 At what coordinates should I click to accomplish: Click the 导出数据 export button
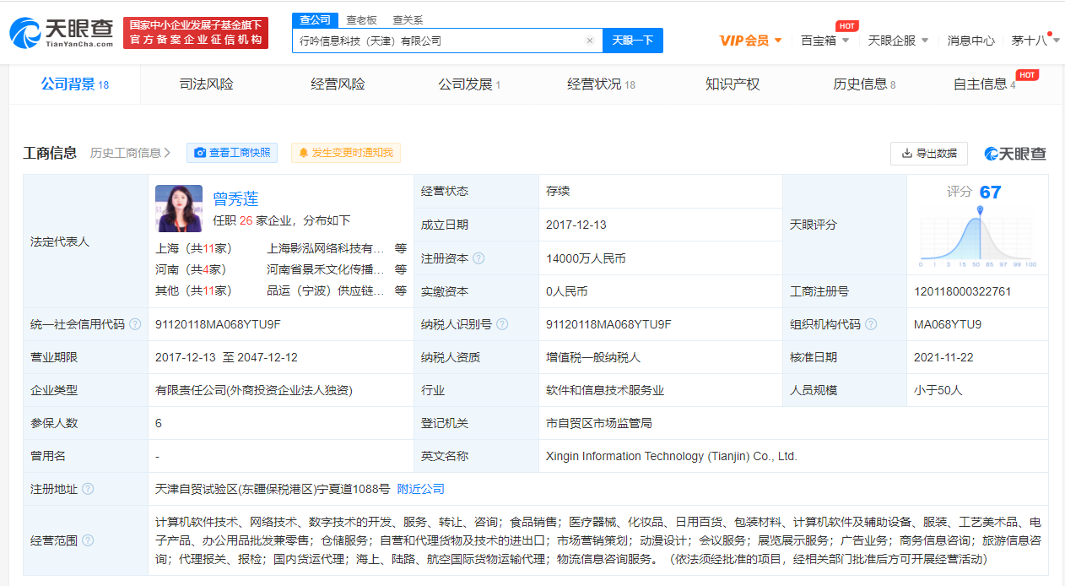click(929, 153)
